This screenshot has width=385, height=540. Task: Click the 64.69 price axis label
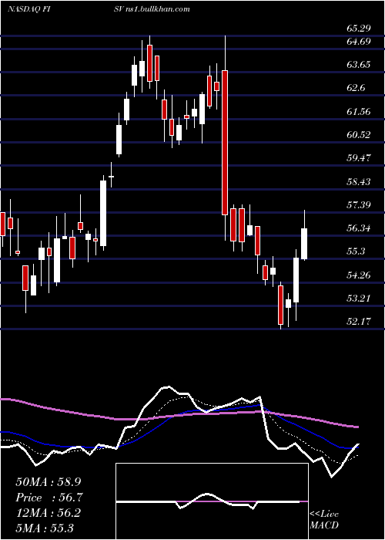click(359, 42)
